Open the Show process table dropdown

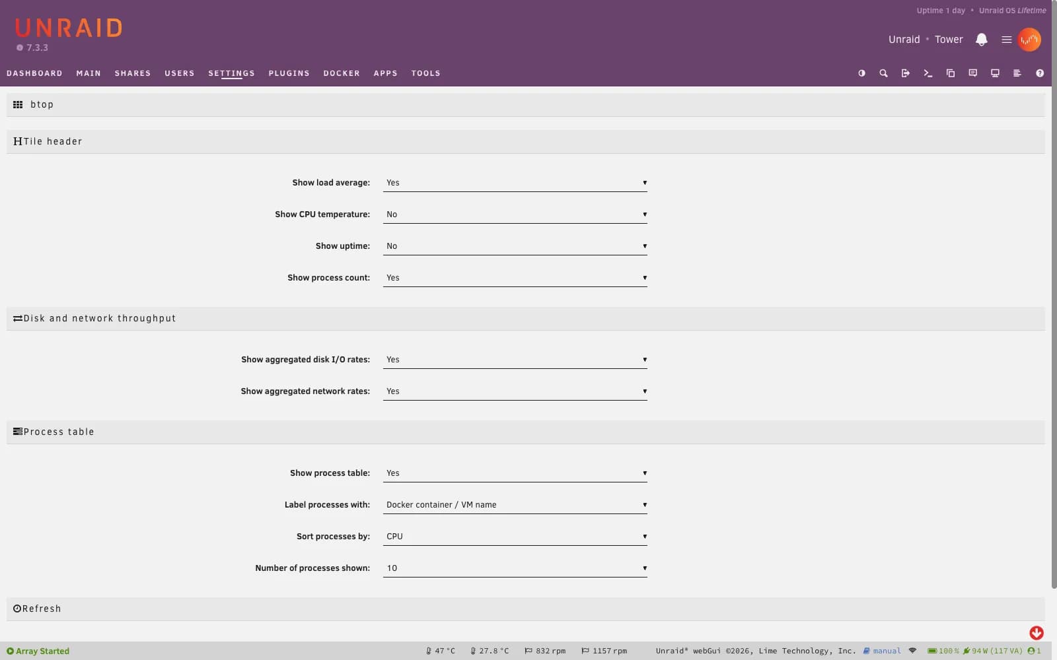pos(515,473)
